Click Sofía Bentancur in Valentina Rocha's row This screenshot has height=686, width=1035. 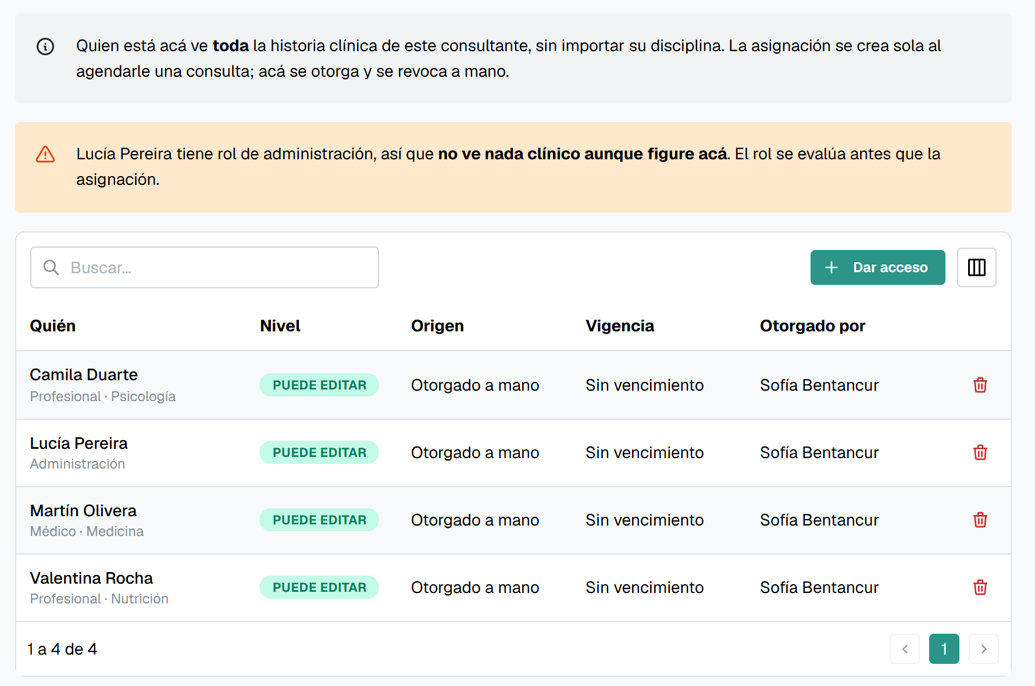click(x=819, y=587)
